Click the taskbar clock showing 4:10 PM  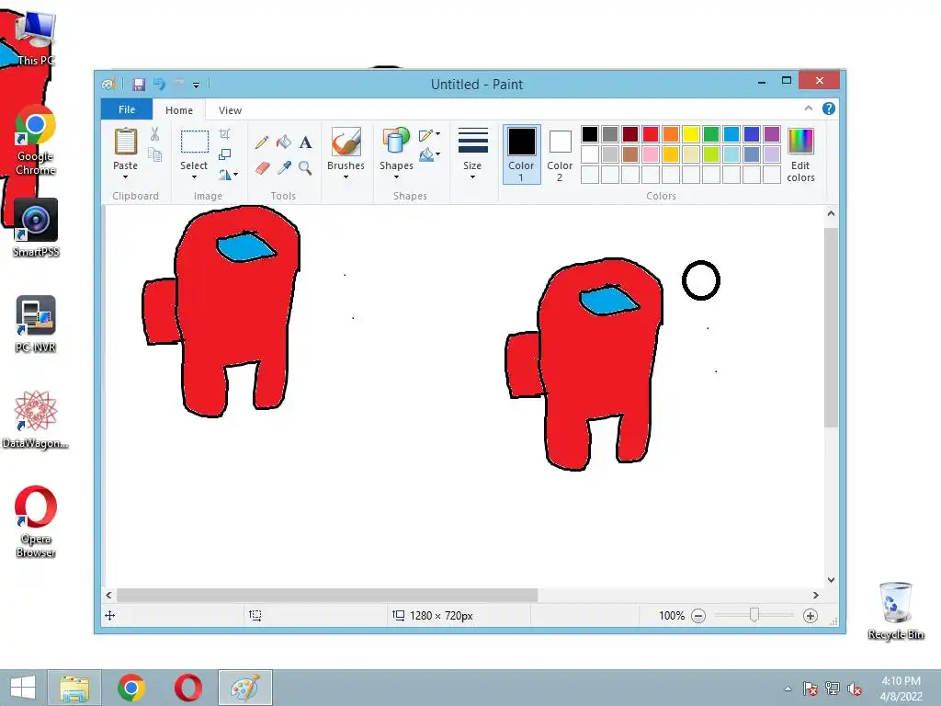click(x=901, y=689)
